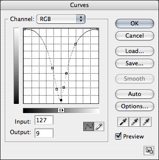Image resolution: width=159 pixels, height=160 pixels.
Task: Toggle the horizontal gradient bar arrows
Action: pyautogui.click(x=61, y=110)
